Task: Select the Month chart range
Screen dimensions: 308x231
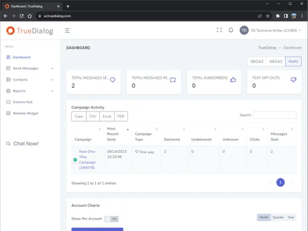Action: point(264,217)
